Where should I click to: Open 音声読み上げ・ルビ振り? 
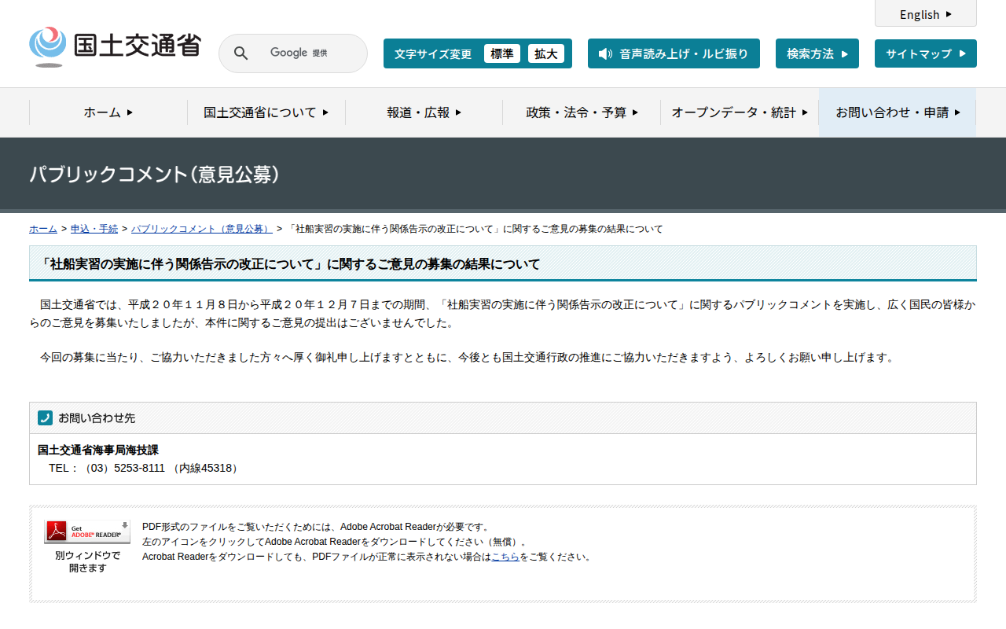[x=674, y=53]
